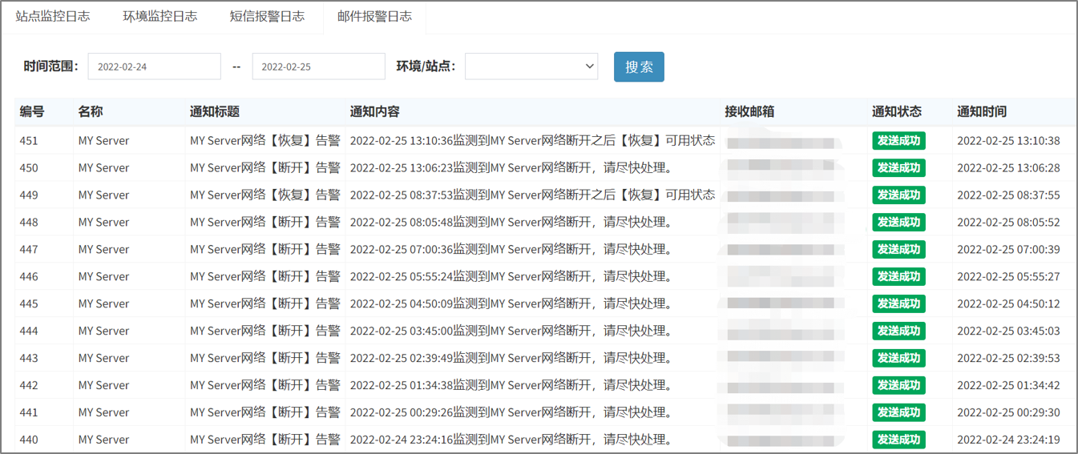
Task: Click 发送成功 badge in row 440
Action: (898, 440)
